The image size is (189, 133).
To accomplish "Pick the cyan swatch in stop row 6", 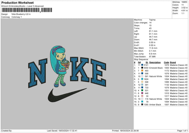I will coord(142,79).
